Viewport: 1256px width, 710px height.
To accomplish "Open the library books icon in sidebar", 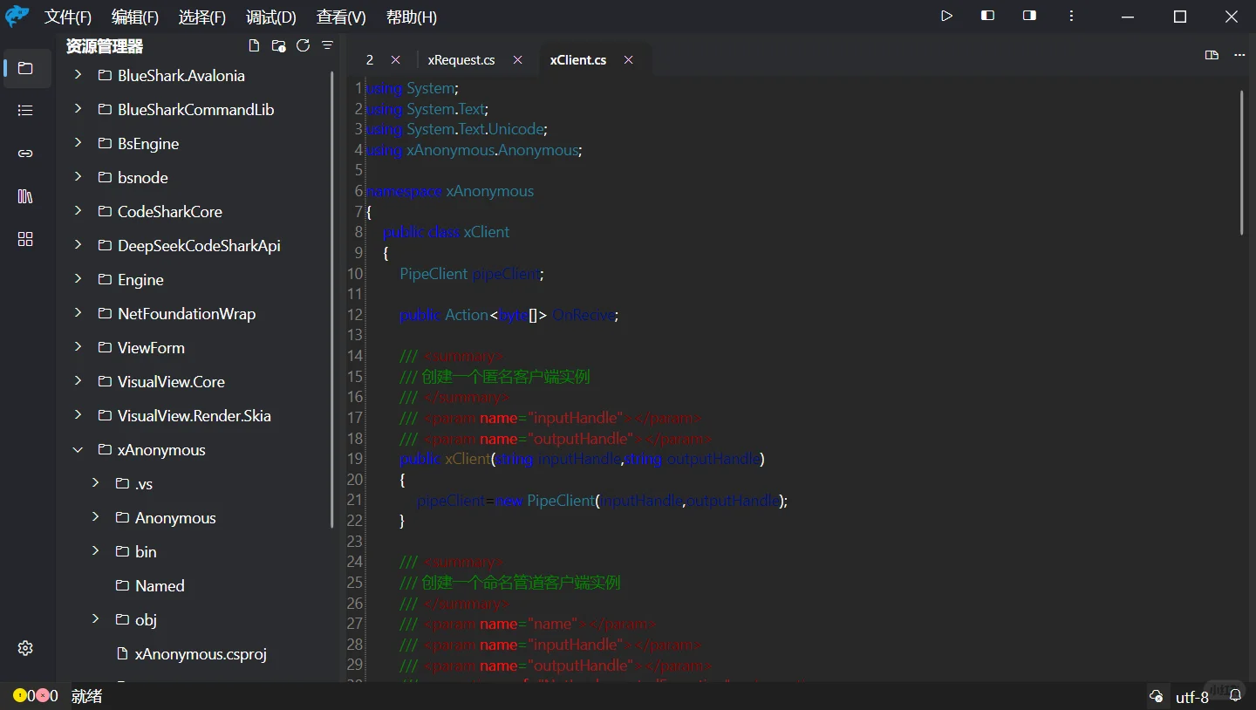I will coord(25,196).
